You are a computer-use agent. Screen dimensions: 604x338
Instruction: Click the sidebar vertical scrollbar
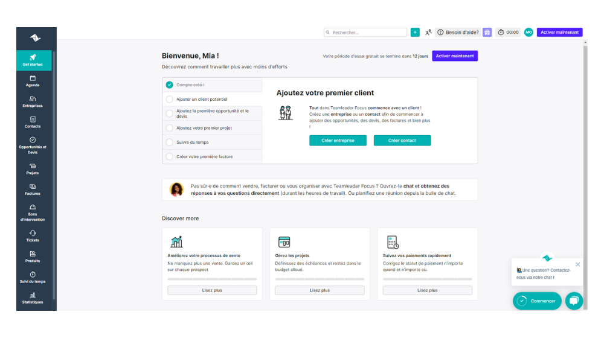click(54, 175)
